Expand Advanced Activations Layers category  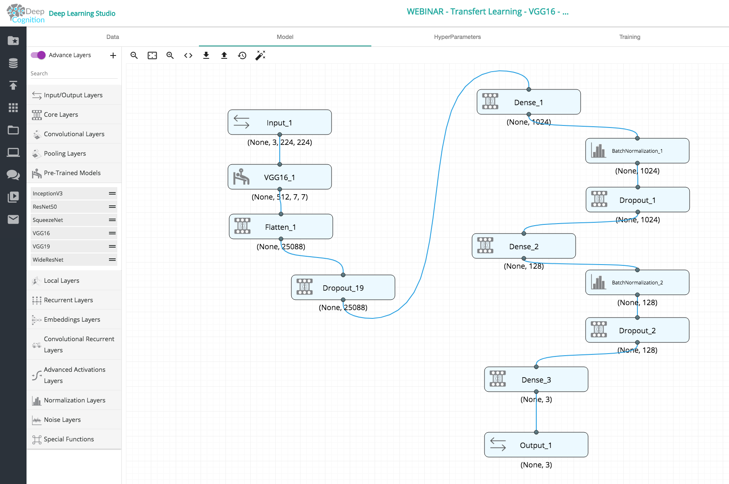point(74,375)
